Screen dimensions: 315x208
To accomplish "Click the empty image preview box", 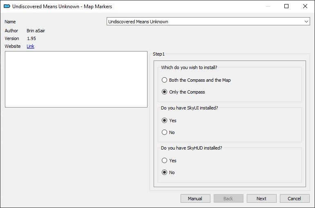I will tap(76, 79).
